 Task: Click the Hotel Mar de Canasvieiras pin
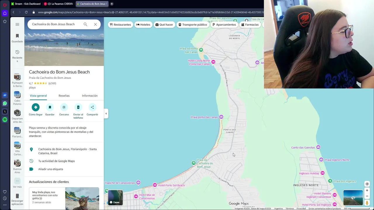[136, 196]
